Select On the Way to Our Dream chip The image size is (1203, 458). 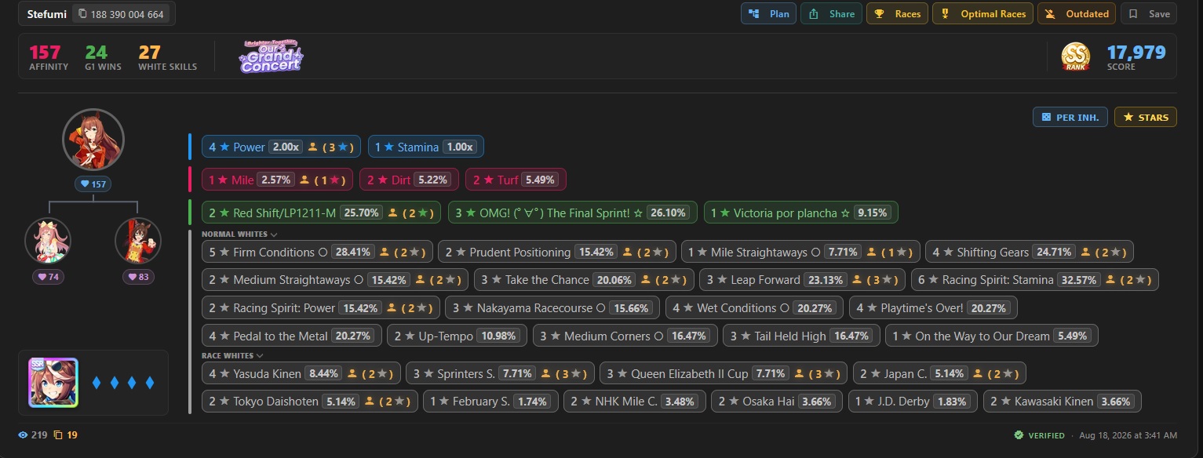pos(991,336)
